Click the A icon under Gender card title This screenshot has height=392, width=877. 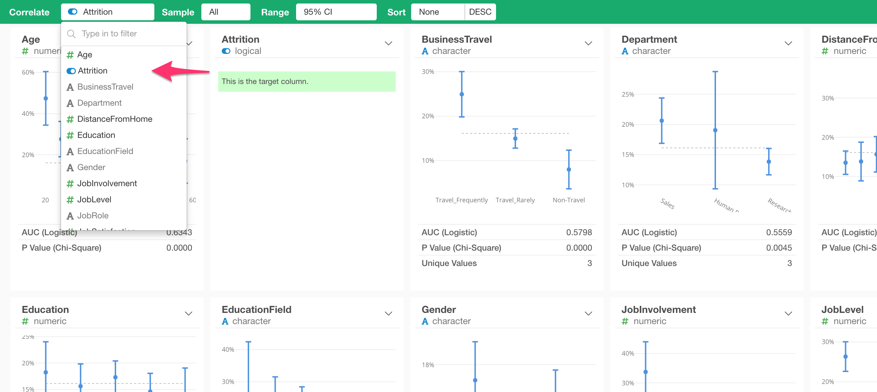(x=425, y=321)
